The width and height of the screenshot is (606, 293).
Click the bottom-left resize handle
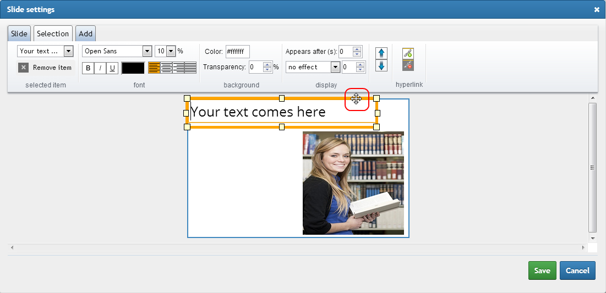click(x=187, y=127)
